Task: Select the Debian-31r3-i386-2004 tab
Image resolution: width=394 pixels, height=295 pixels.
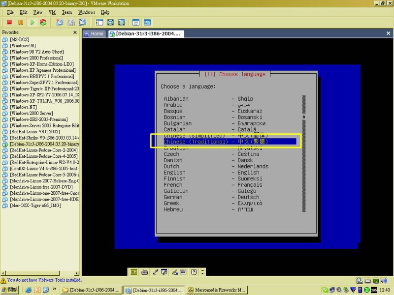Action: [146, 34]
